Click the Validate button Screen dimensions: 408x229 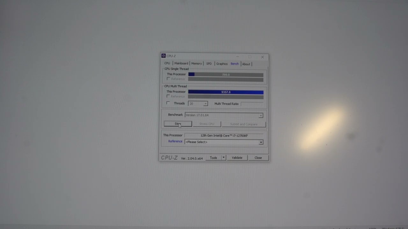click(x=237, y=158)
